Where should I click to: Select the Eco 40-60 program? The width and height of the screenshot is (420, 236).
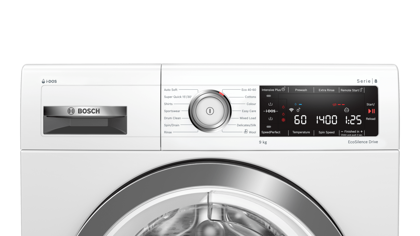249,90
